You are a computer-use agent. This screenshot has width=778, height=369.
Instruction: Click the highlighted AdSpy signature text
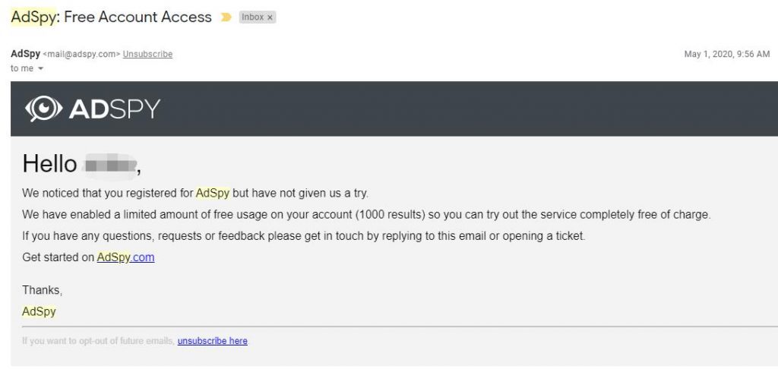pyautogui.click(x=39, y=311)
